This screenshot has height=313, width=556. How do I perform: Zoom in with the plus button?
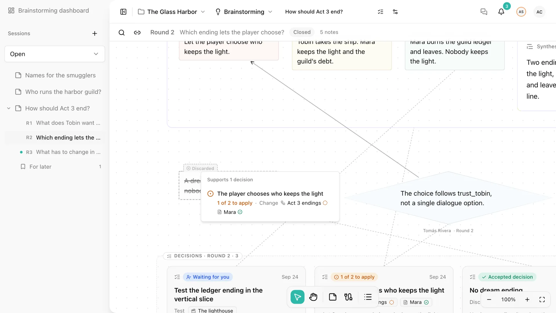point(527,300)
